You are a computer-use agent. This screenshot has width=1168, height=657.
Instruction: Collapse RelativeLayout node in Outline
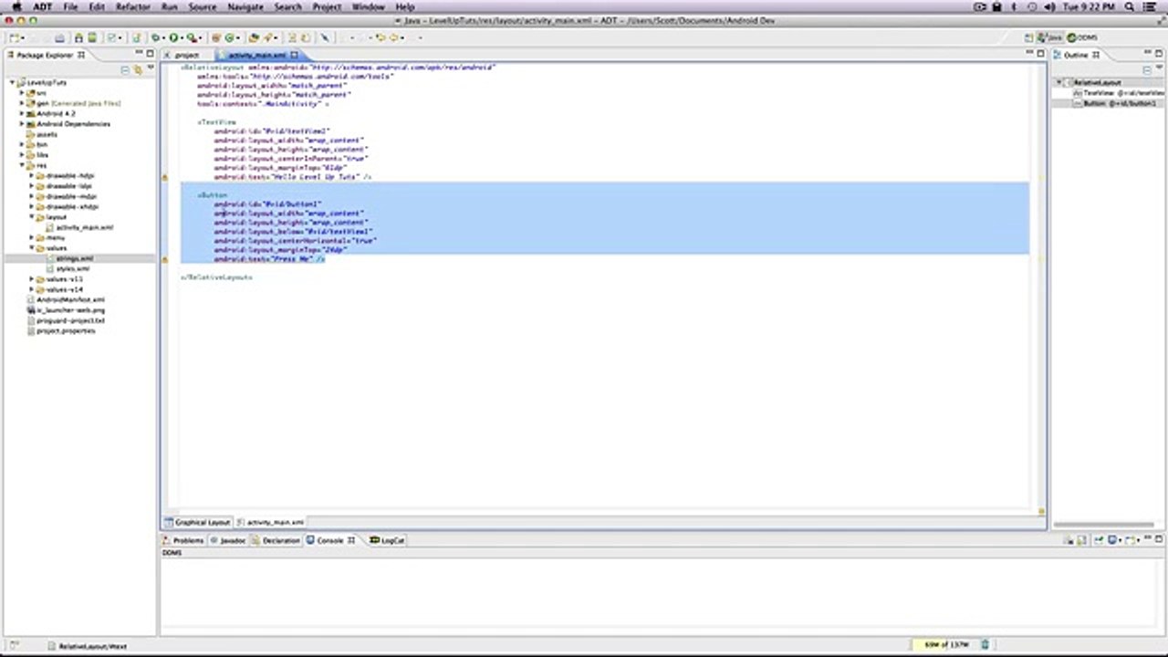(x=1059, y=82)
